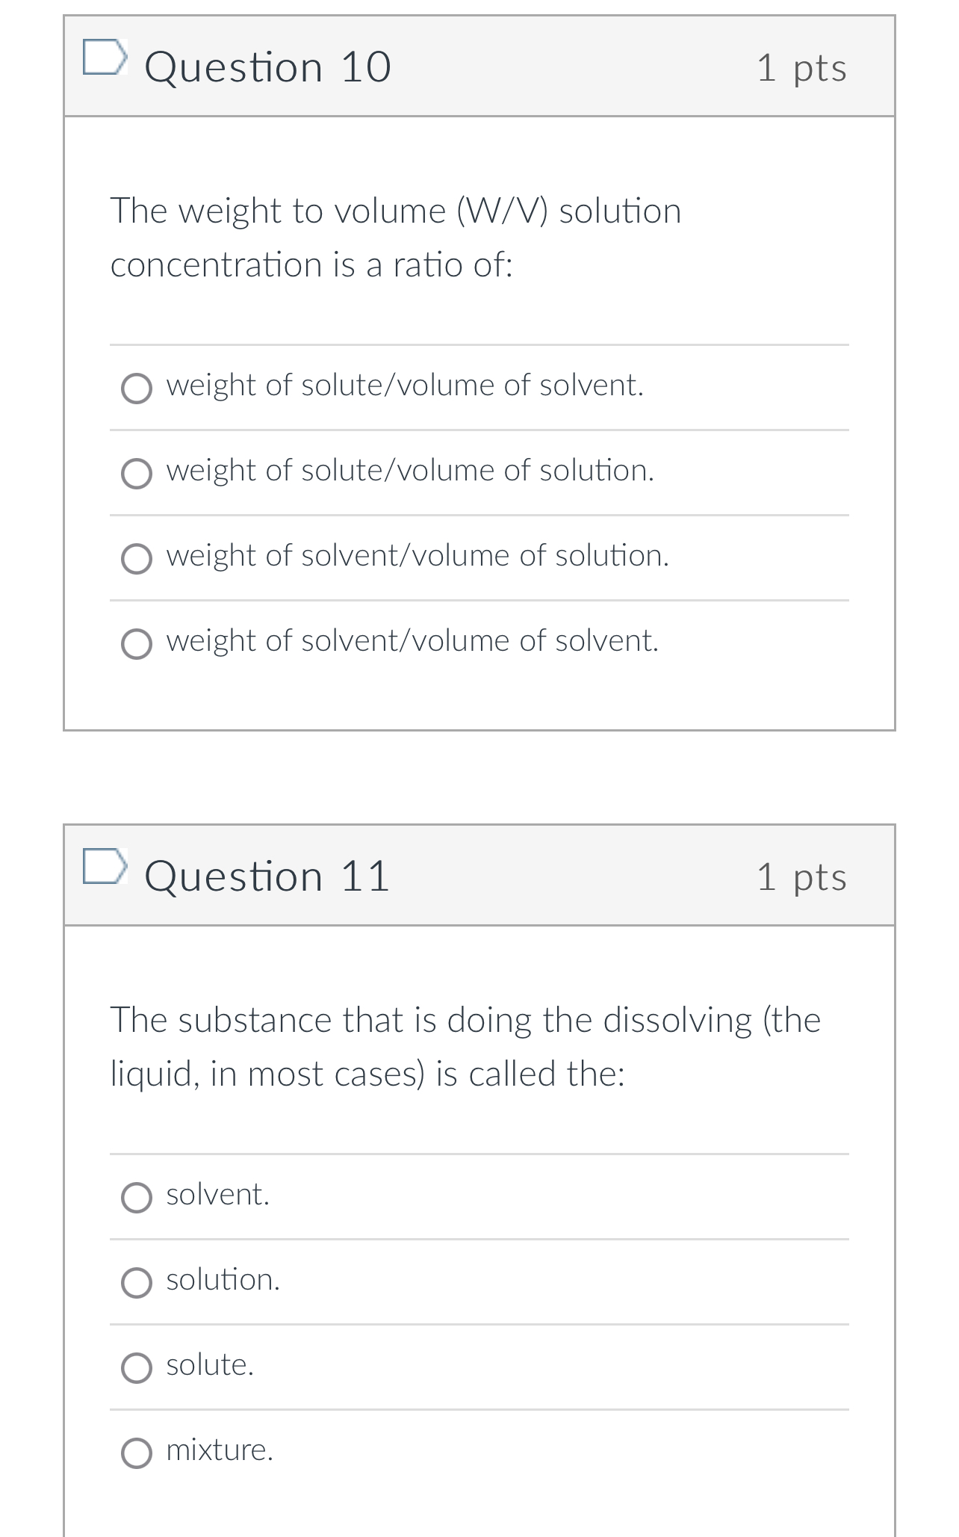Select "weight of solvent/volume of solvent" option

(x=139, y=644)
